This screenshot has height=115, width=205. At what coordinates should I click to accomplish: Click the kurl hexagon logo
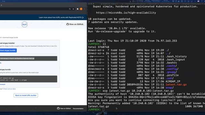click(x=24, y=24)
